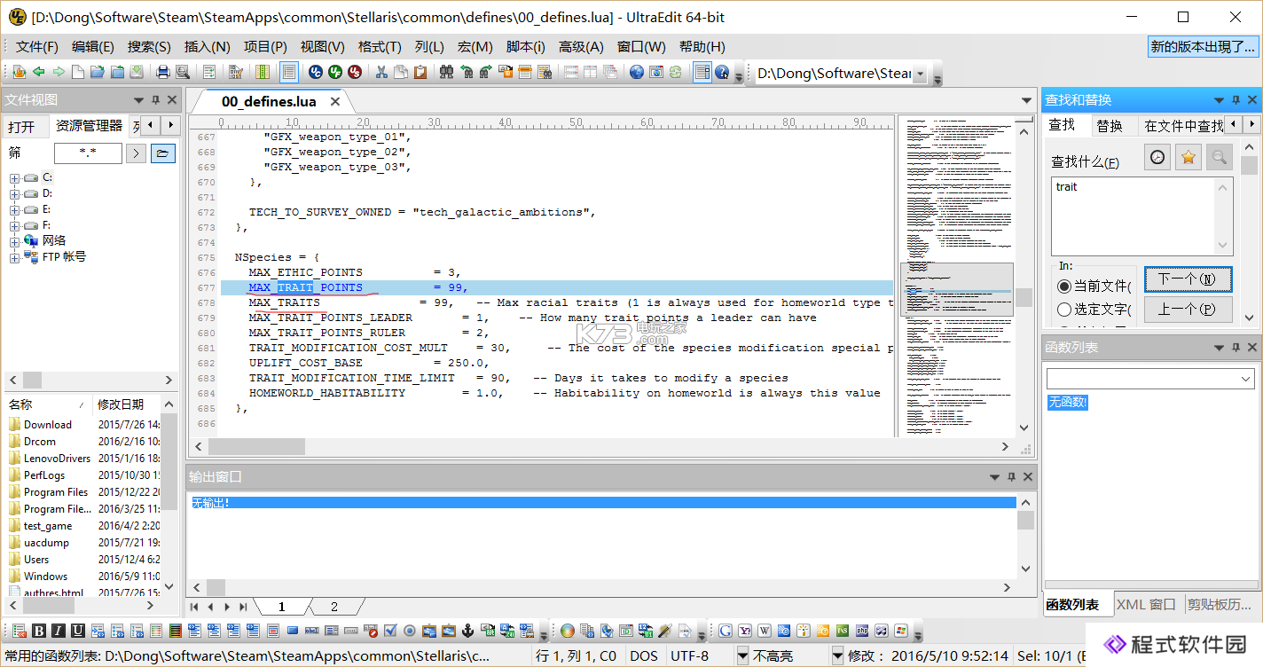Screen dimensions: 1263x667
Task: Pin the 文件视图 panel
Action: click(156, 100)
